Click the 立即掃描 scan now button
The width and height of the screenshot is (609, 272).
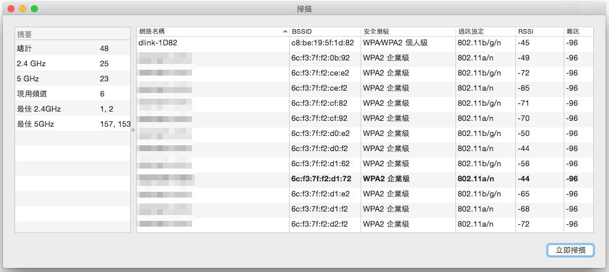pos(570,250)
